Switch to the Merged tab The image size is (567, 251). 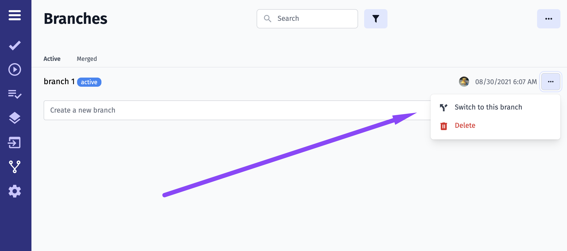(x=87, y=59)
